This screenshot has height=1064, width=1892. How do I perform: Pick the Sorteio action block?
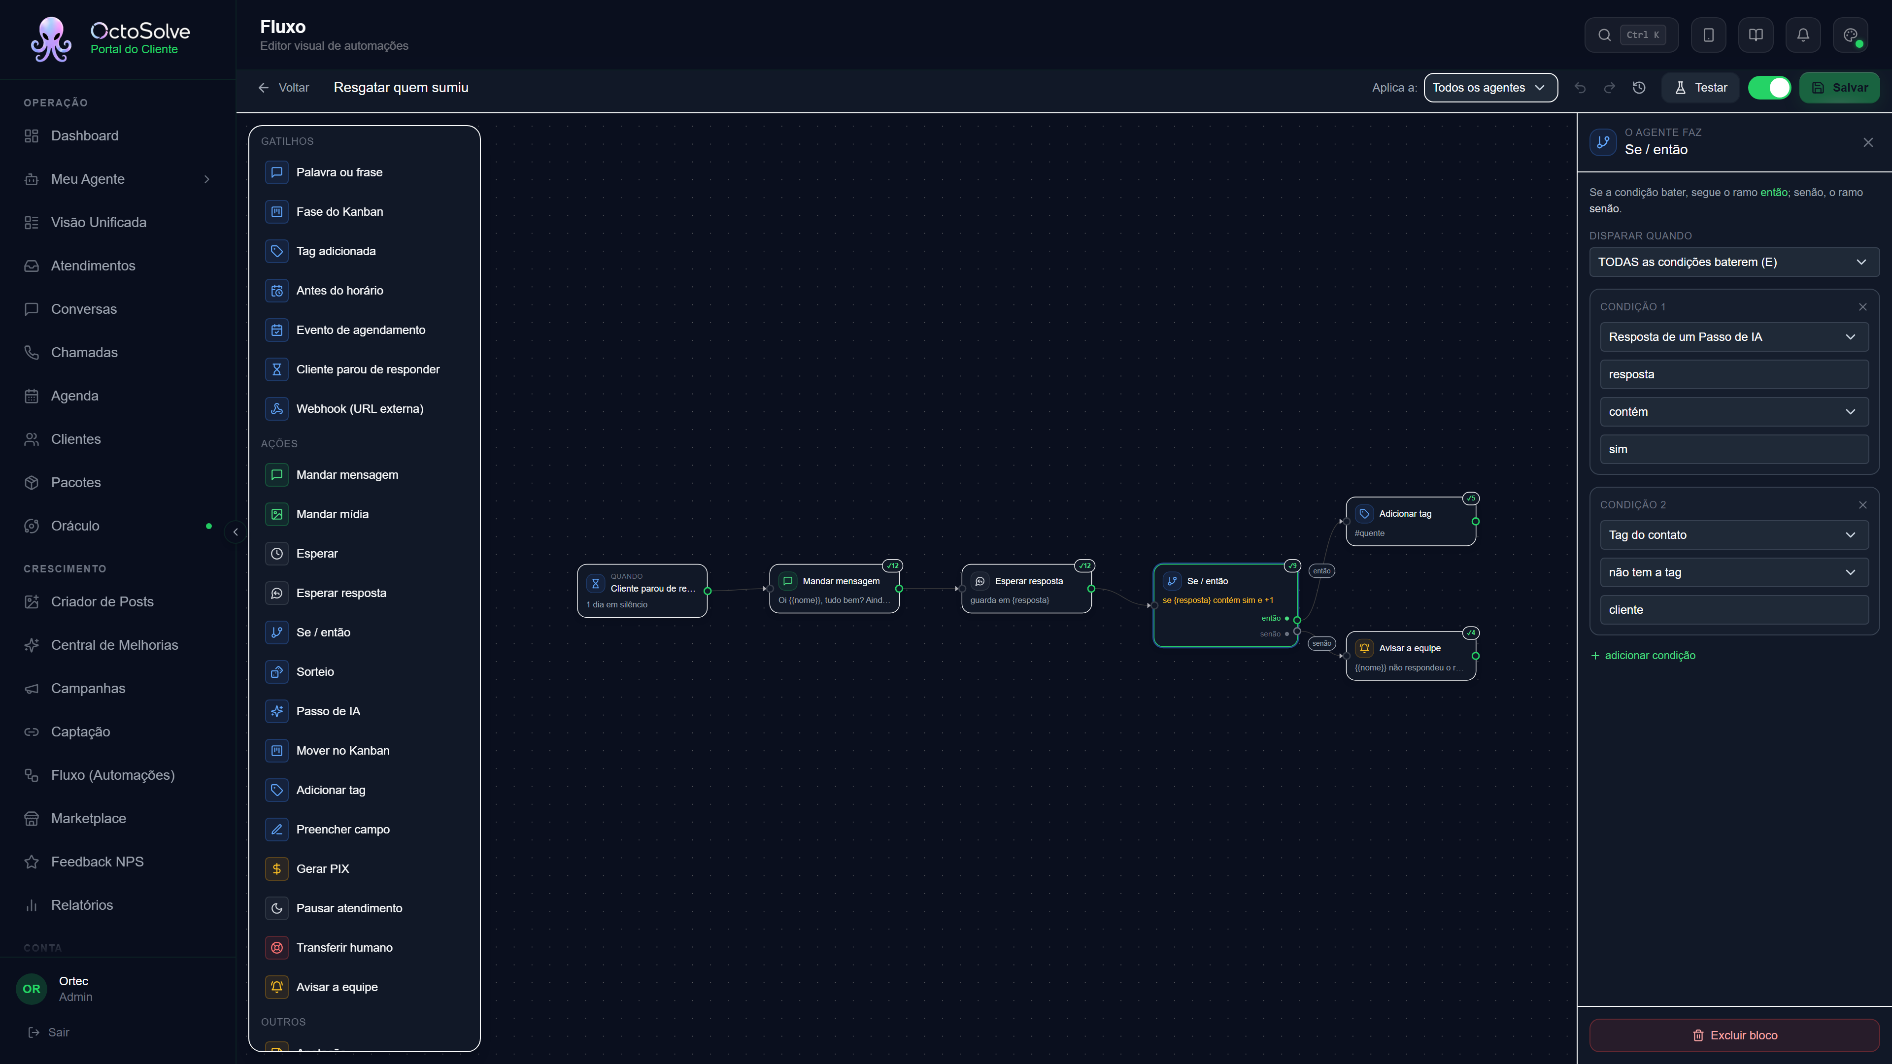click(x=364, y=671)
